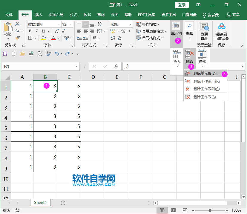Open the number format (常规) dropdown
The image size is (247, 214).
pyautogui.click(x=131, y=24)
